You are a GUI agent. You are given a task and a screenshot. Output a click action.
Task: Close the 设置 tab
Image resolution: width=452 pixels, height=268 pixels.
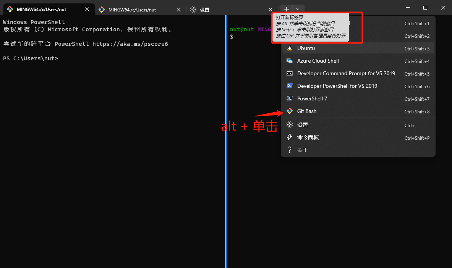271,10
